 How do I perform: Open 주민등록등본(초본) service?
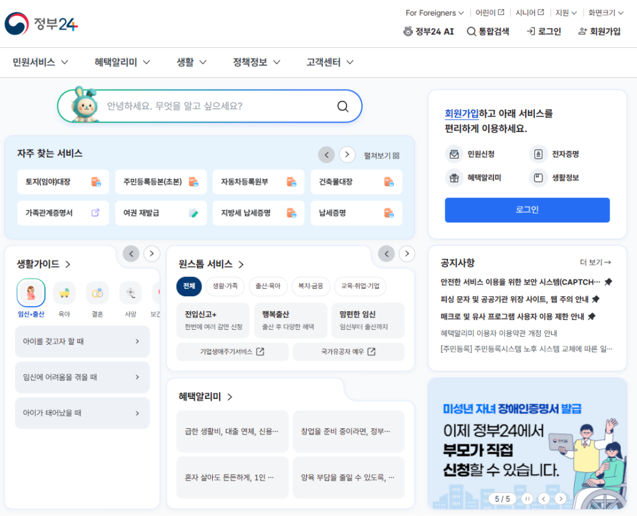[x=161, y=182]
